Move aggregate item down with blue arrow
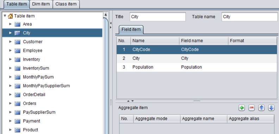 click(x=271, y=108)
